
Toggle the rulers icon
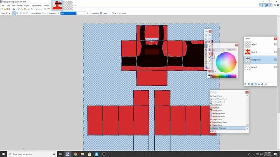49,9
